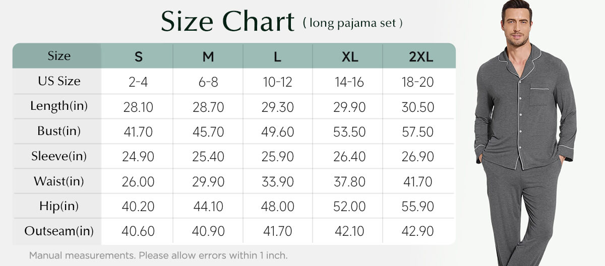Click the 18-20 US size cell
The width and height of the screenshot is (605, 266).
417,82
